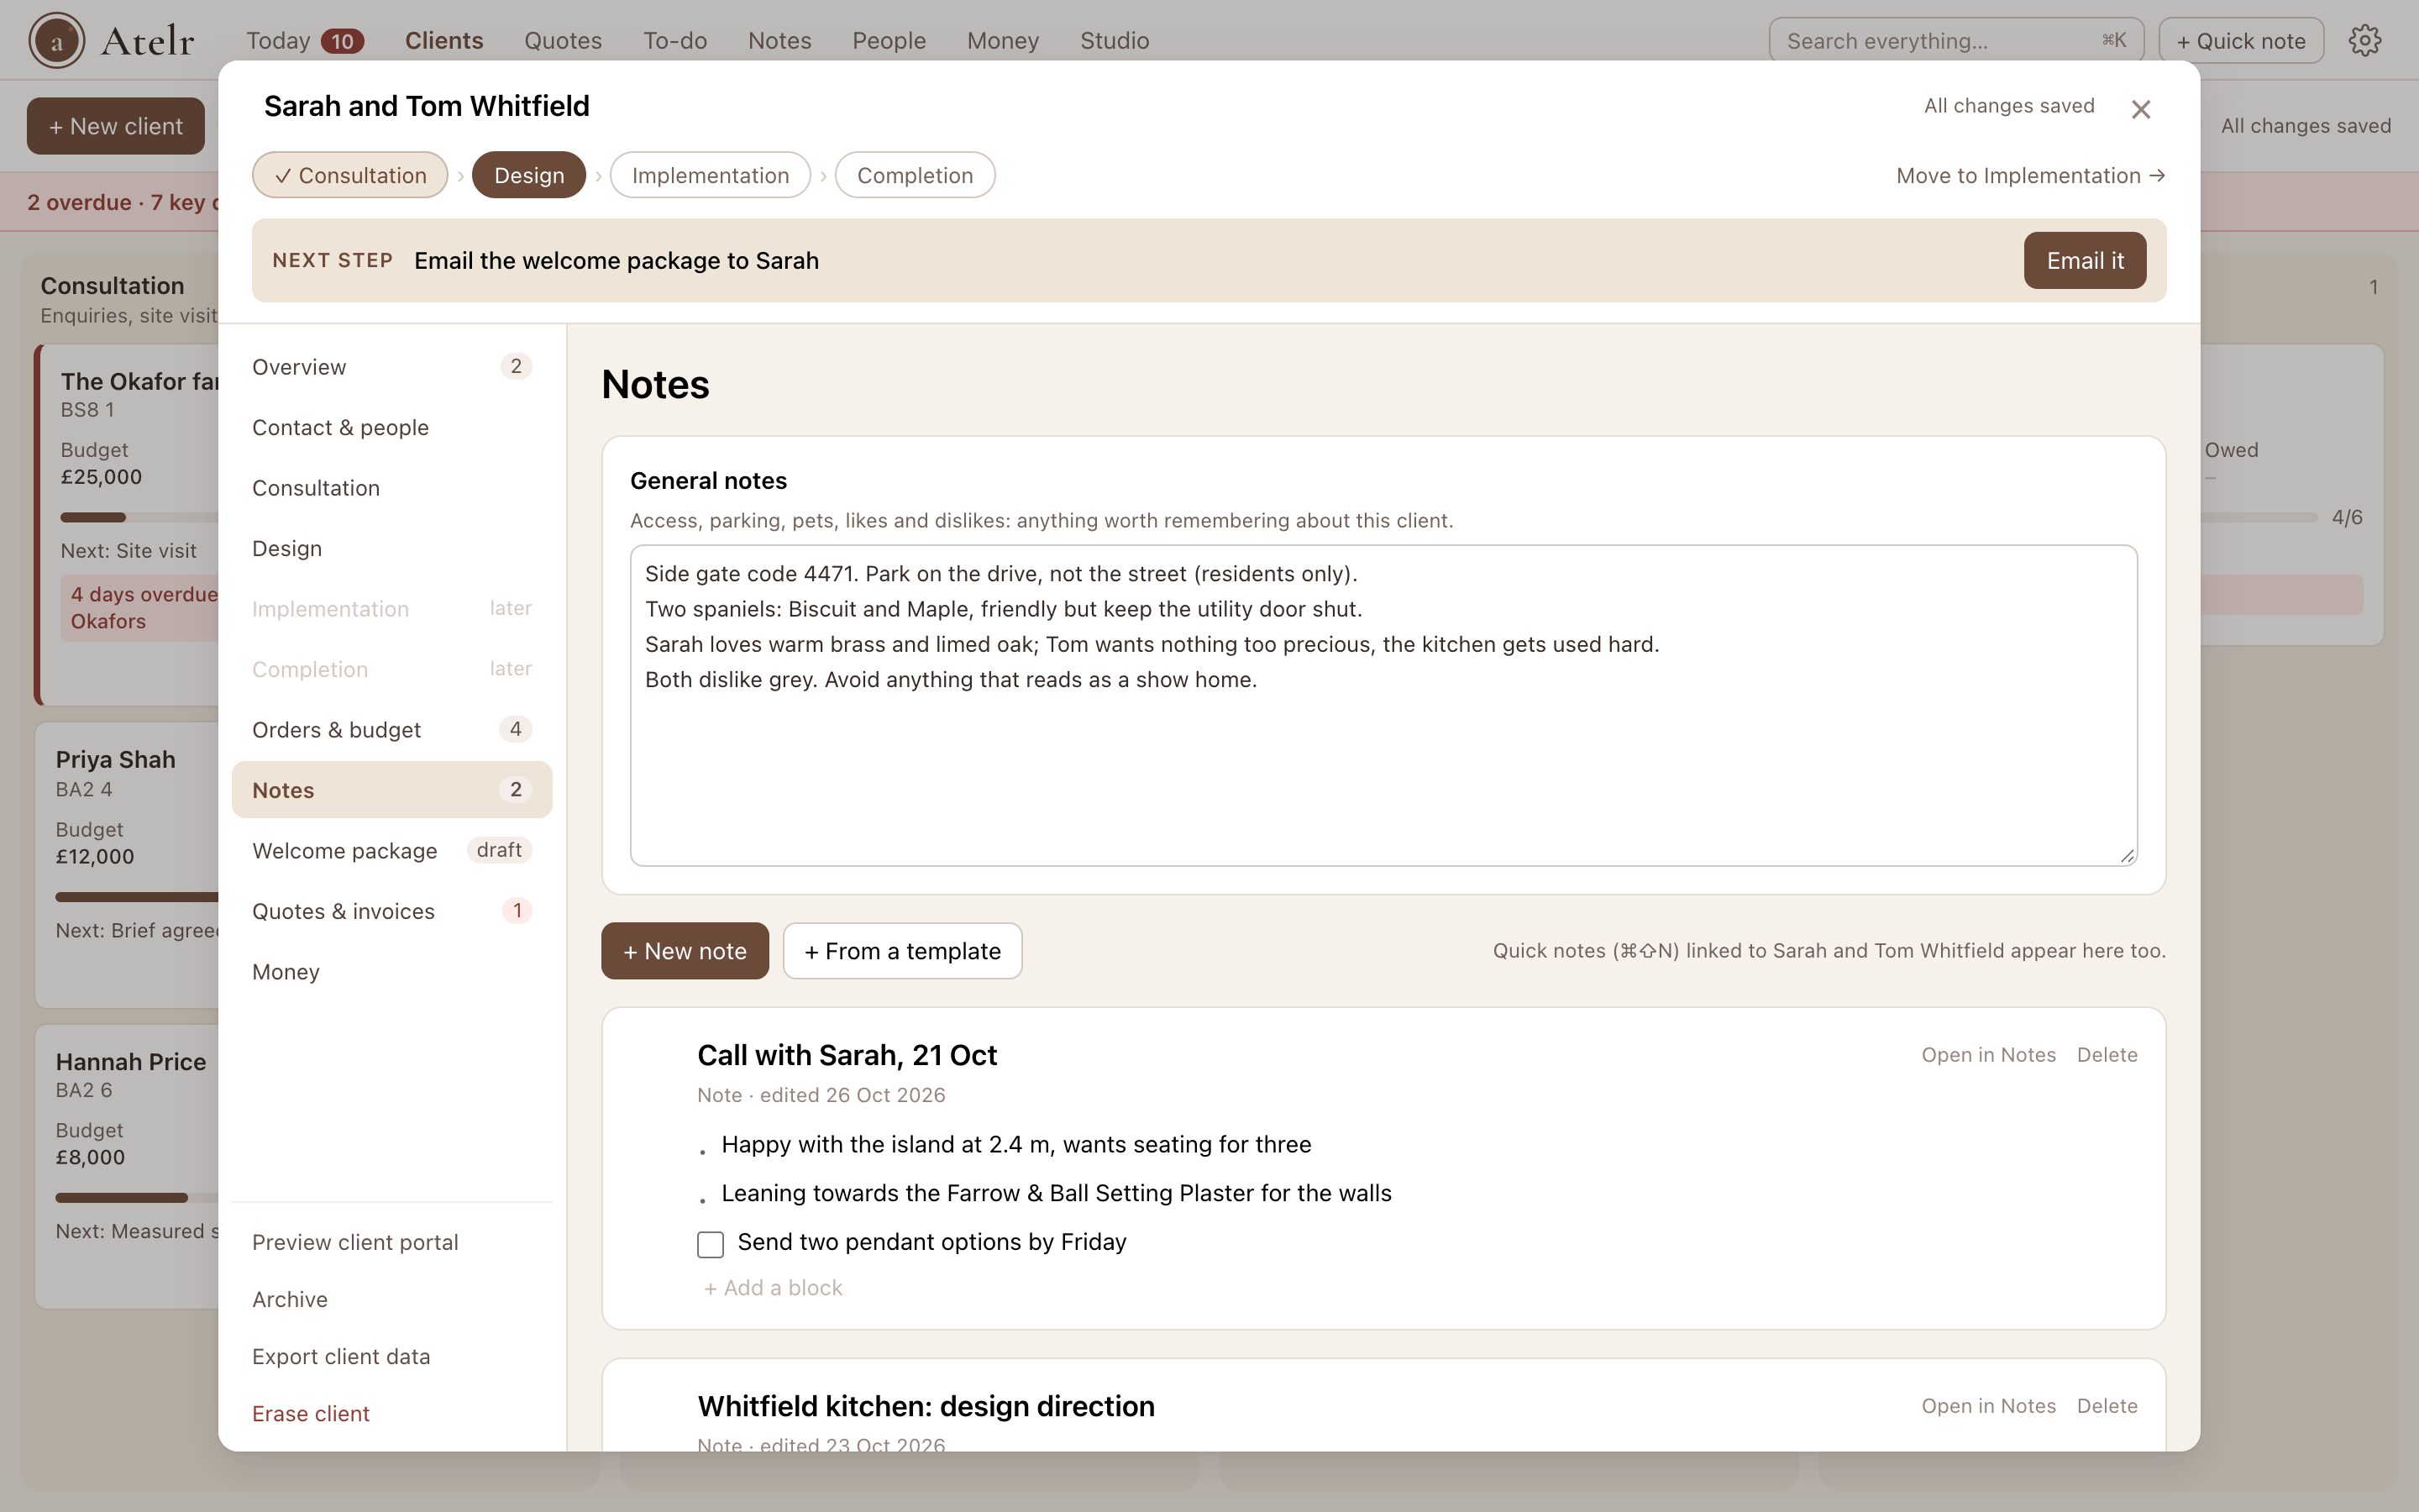The width and height of the screenshot is (2419, 1512).
Task: Focus the Search everything field
Action: tap(1956, 41)
